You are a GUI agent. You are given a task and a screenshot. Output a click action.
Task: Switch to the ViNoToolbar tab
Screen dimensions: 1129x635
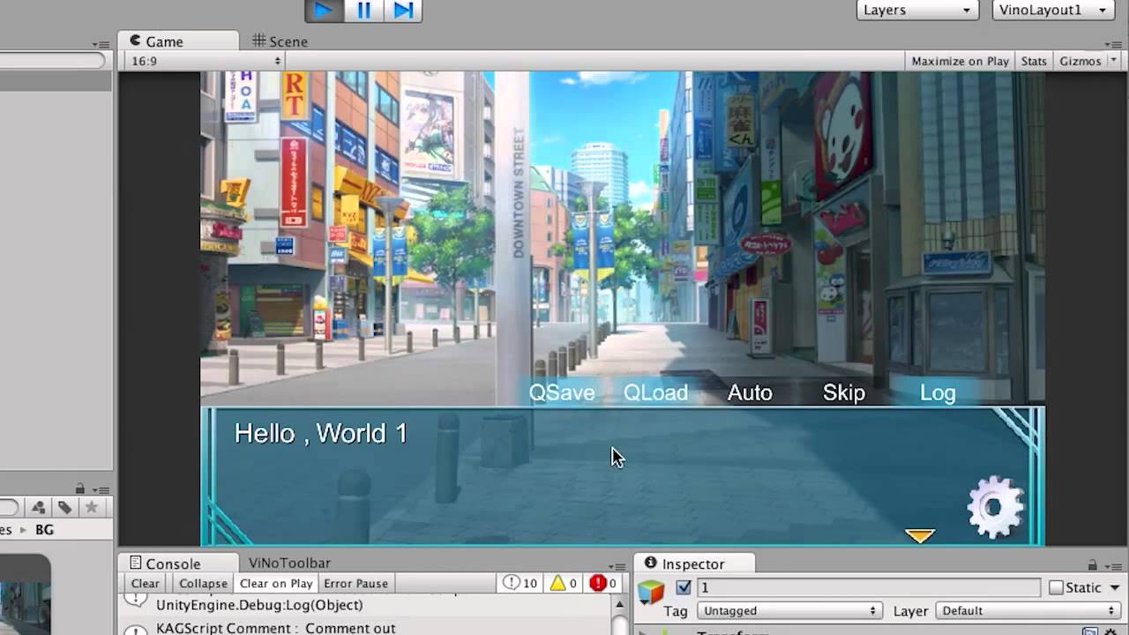(289, 563)
